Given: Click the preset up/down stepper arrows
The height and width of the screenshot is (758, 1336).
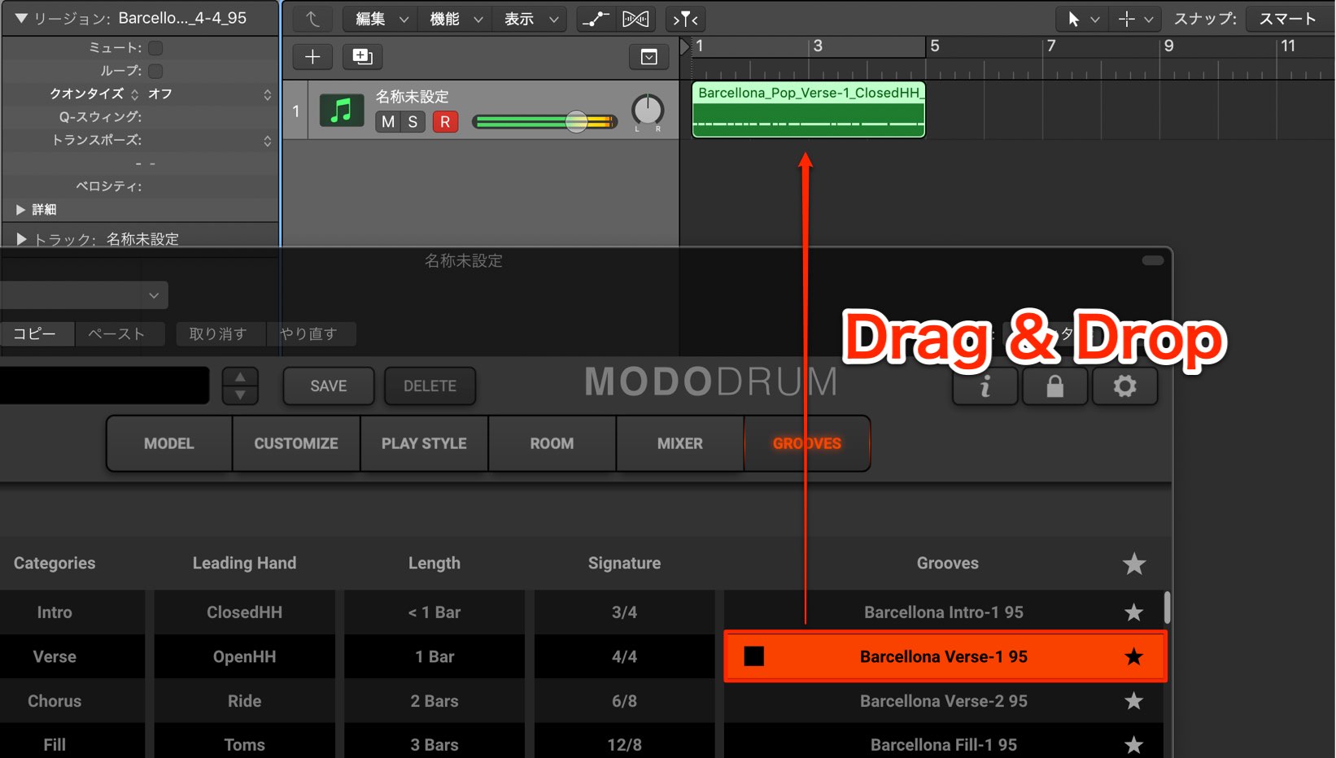Looking at the screenshot, I should (240, 386).
